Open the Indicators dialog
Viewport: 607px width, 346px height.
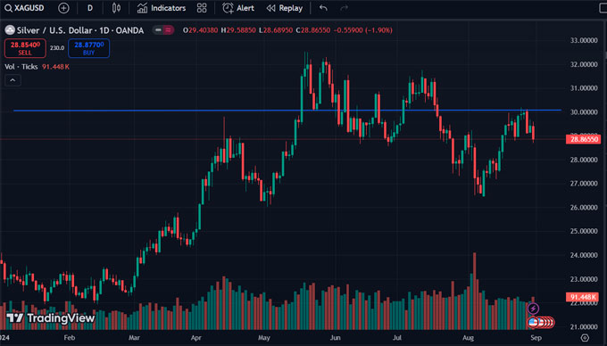point(162,8)
